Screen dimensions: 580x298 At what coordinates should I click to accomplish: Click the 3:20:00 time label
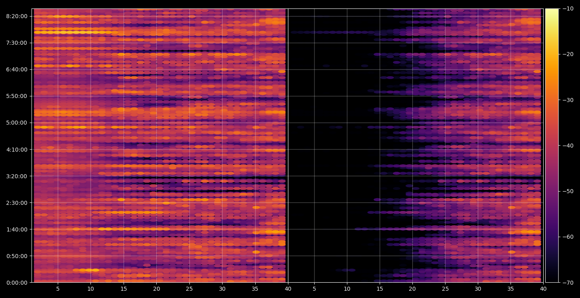(17, 176)
